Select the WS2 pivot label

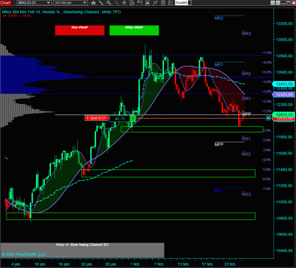coord(246,154)
